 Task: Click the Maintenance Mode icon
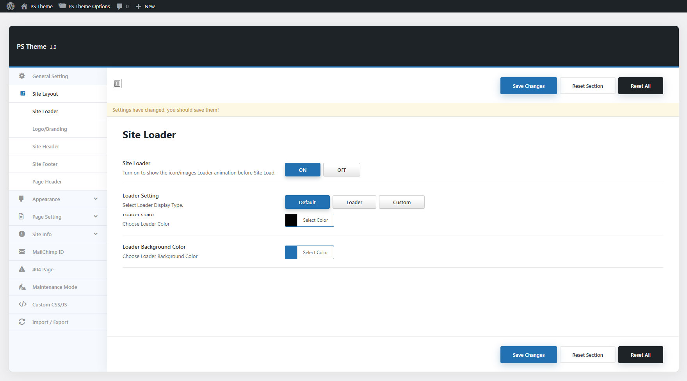(x=22, y=287)
